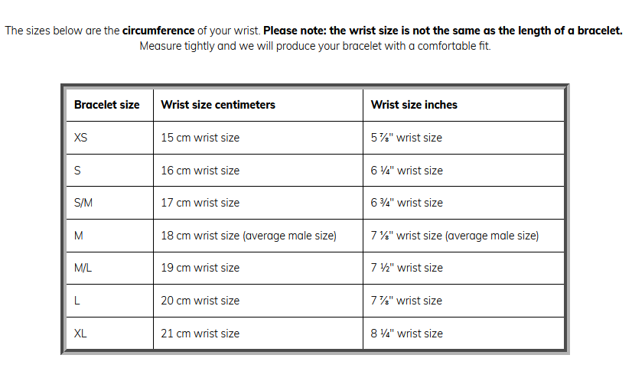The height and width of the screenshot is (381, 632).
Task: Select the XL bracelet size cell
Action: click(x=80, y=334)
